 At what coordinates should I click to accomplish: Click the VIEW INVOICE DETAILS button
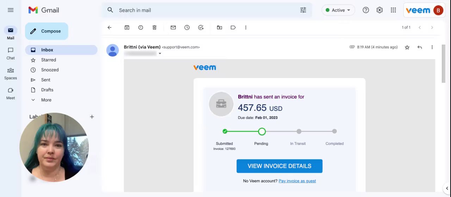pos(279,166)
